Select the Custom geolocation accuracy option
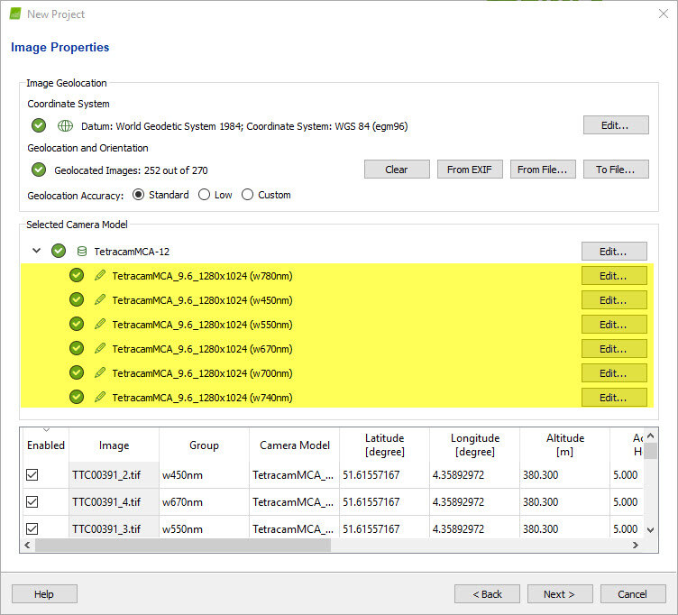Screen dimensions: 678x615 pos(247,195)
